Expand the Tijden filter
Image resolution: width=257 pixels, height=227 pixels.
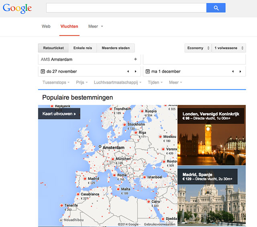[x=155, y=82]
